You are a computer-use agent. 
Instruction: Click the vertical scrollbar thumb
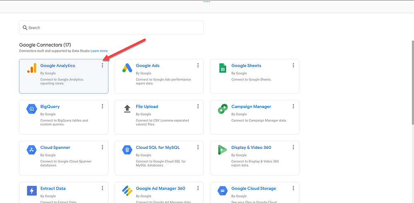(413, 82)
